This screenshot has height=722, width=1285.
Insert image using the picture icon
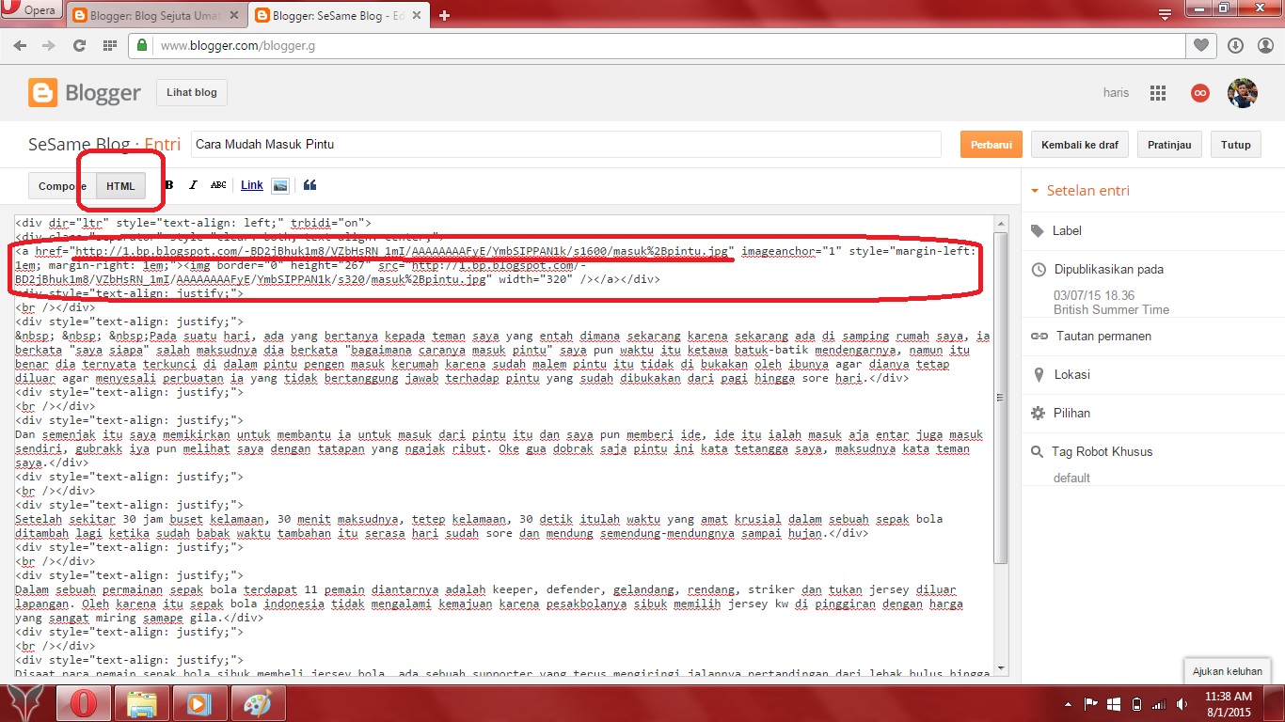click(279, 185)
